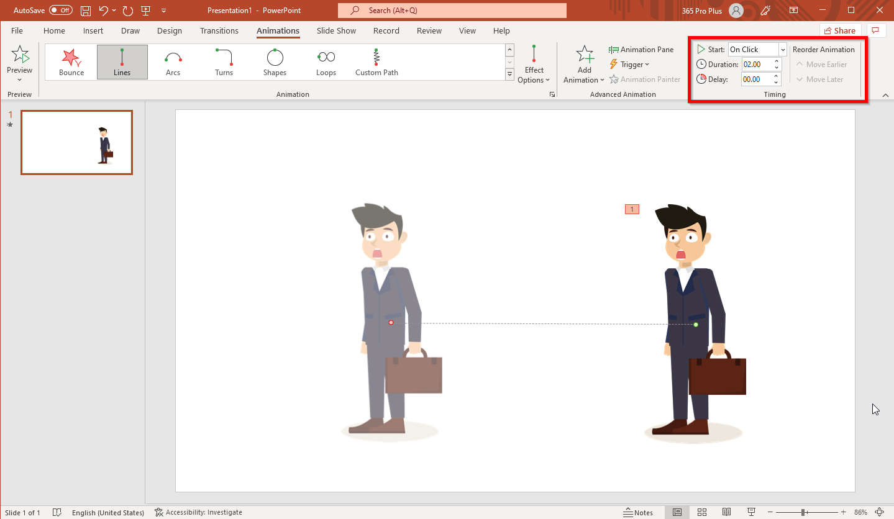Image resolution: width=894 pixels, height=519 pixels.
Task: Open the Animation Pane
Action: (642, 49)
